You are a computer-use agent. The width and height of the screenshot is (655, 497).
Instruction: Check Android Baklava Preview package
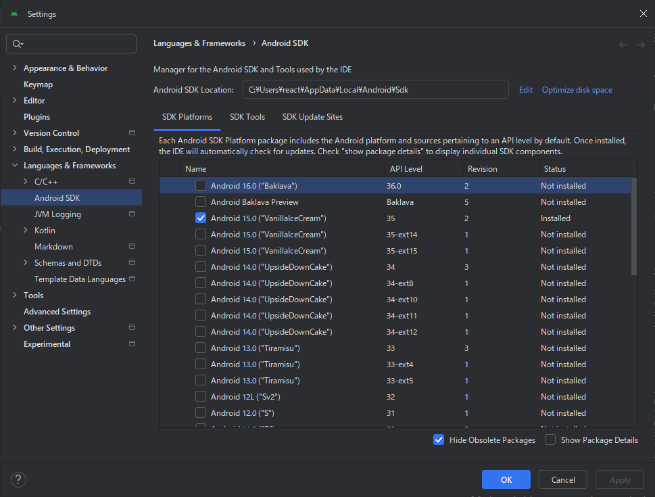[x=201, y=202]
